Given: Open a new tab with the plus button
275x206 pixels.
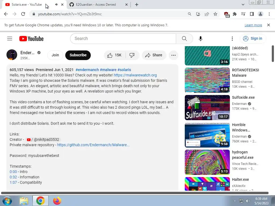Looking at the screenshot, I should [137, 5].
